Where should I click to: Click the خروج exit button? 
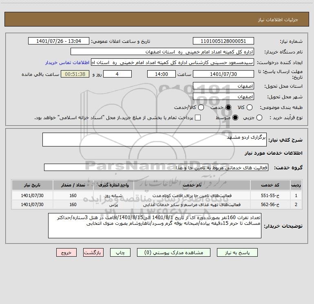coord(66,253)
